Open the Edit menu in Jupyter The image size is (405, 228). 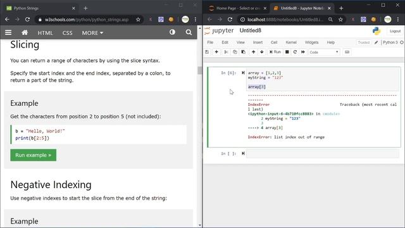click(x=225, y=42)
